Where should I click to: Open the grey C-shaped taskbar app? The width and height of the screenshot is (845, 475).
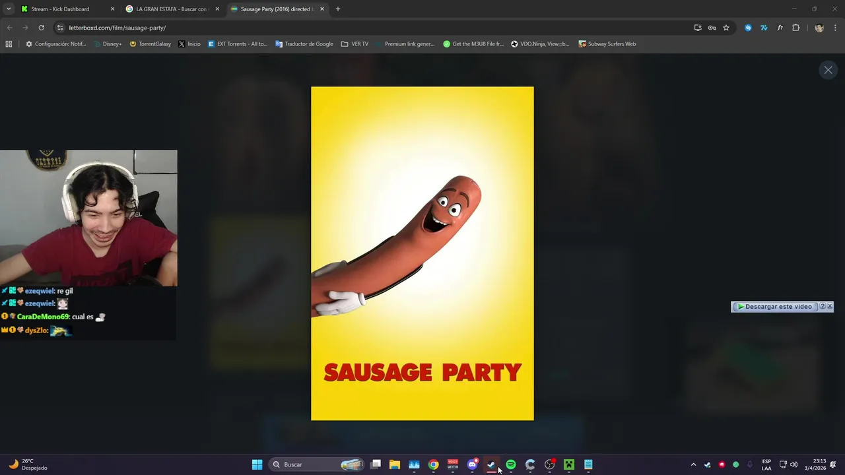pos(530,464)
